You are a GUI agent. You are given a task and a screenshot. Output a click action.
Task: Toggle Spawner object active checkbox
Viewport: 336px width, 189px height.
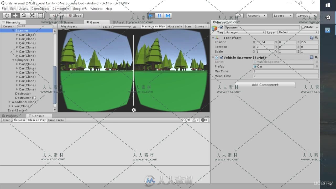pos(221,27)
